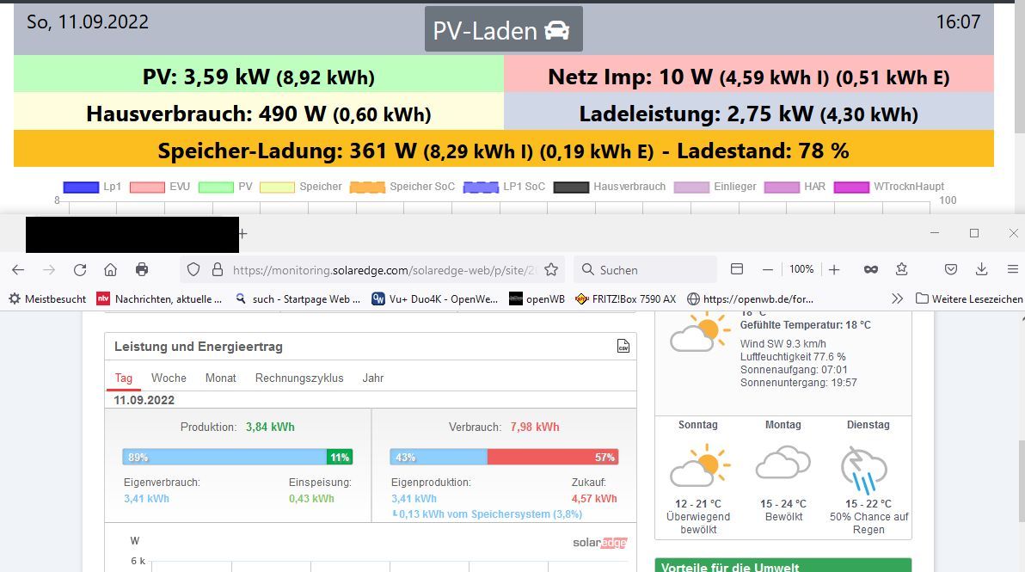
Task: Select the Rechnungszyklus period tab
Action: [x=299, y=378]
